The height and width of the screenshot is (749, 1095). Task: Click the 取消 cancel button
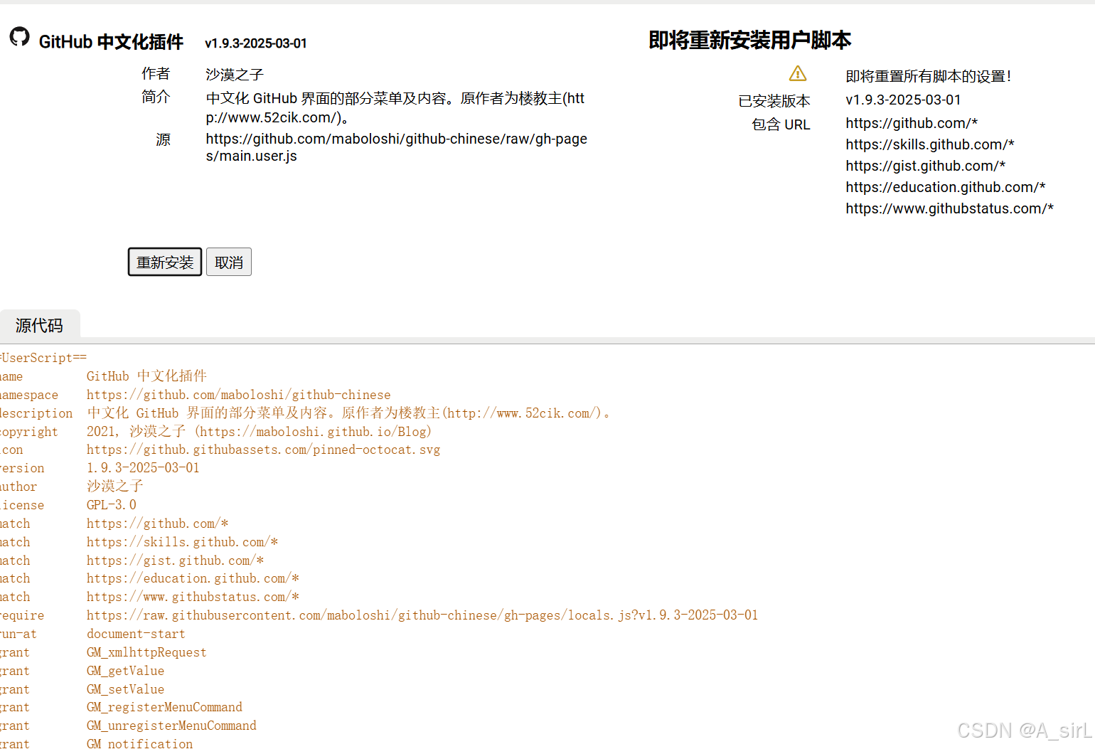point(228,262)
